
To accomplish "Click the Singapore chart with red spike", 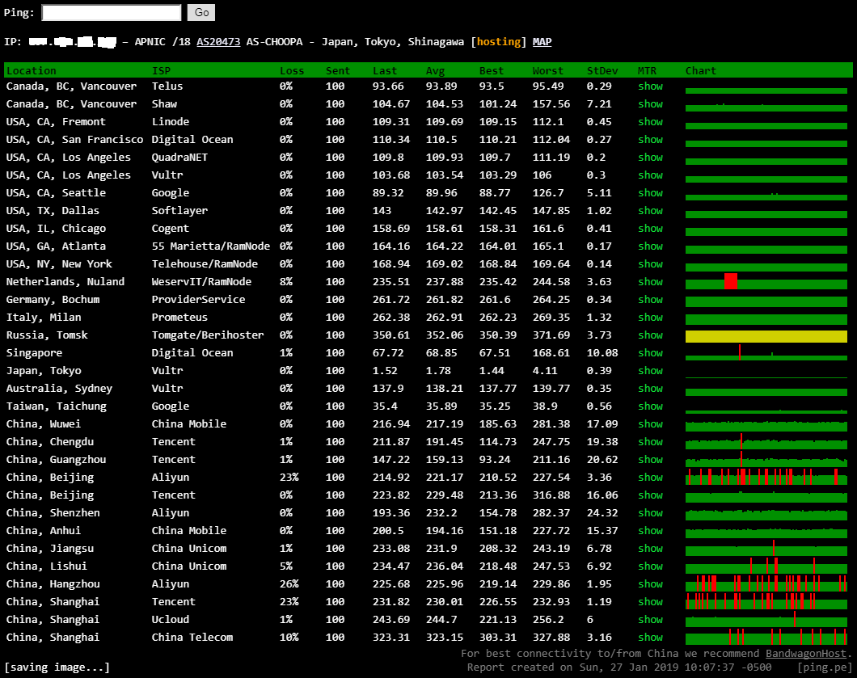I will coord(766,352).
